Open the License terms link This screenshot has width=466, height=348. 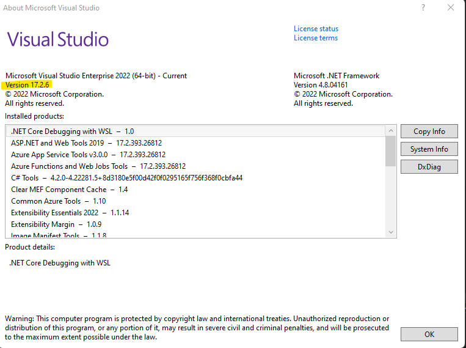coord(316,38)
